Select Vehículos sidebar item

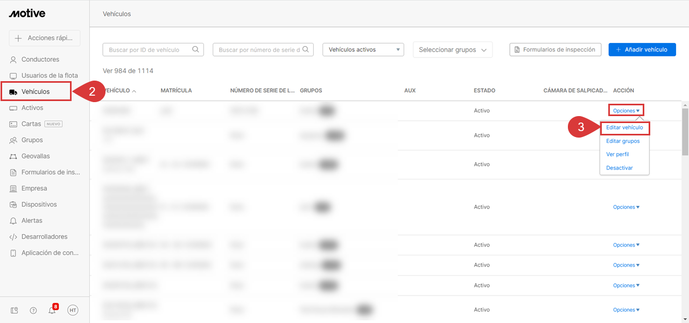[x=36, y=91]
